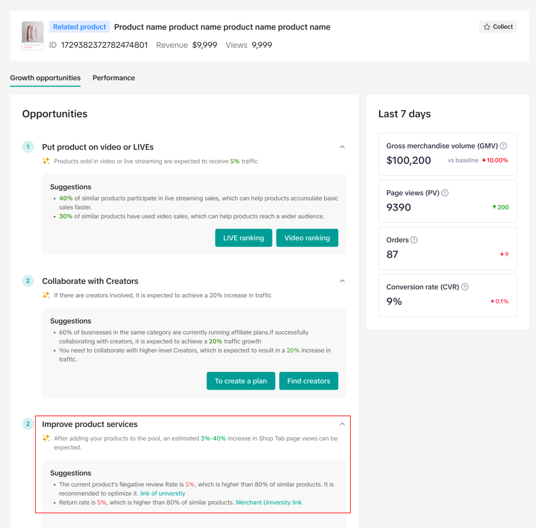Open the Video ranking button
This screenshot has height=528, width=536.
click(307, 238)
